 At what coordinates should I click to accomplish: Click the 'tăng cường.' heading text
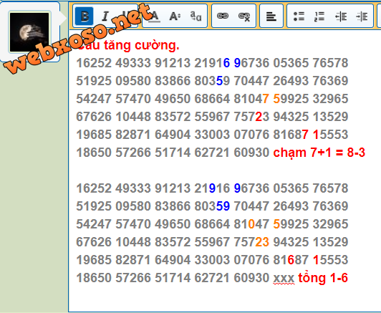coord(141,45)
